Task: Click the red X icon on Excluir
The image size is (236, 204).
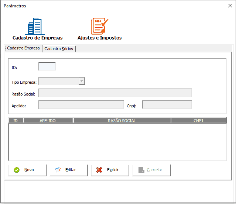Action: 99,170
